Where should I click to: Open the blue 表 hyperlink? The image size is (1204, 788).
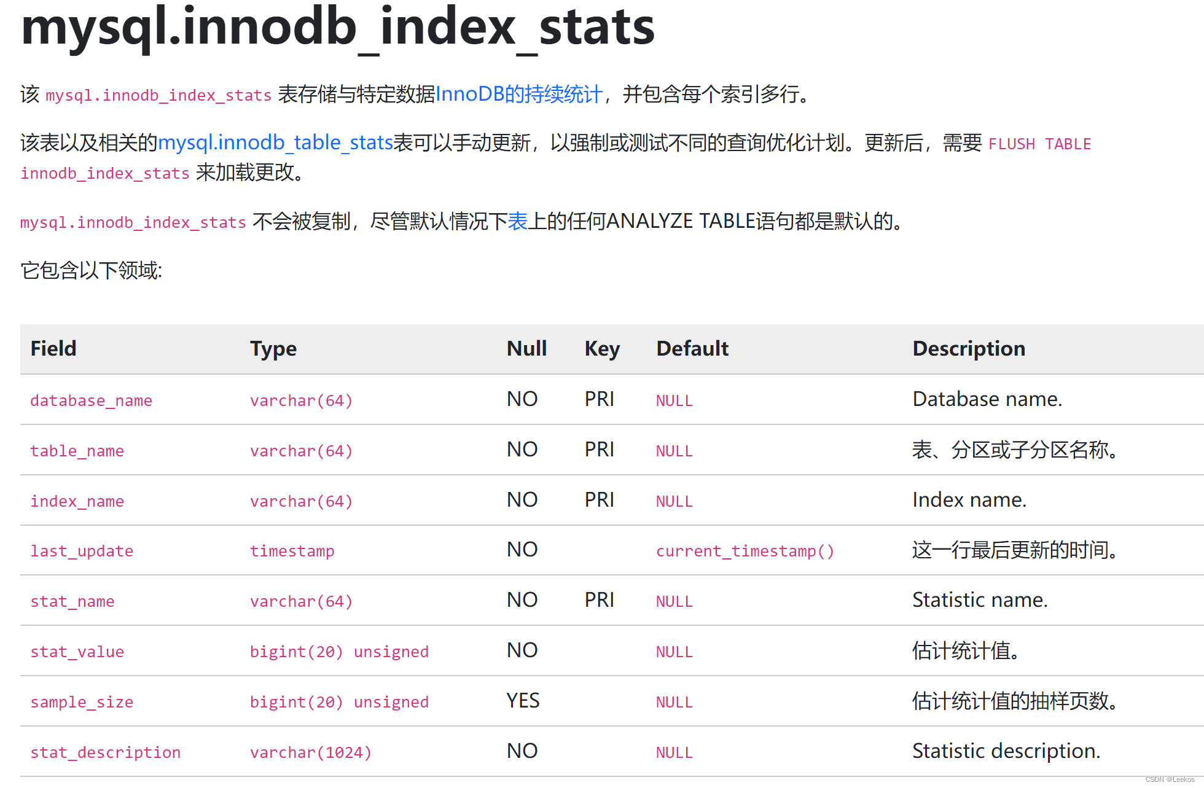(517, 221)
